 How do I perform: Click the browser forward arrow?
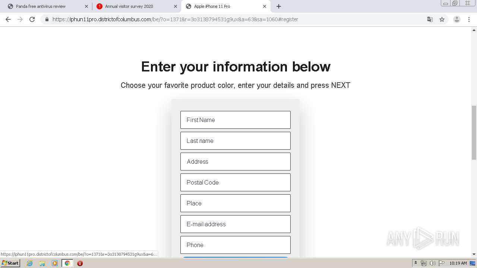(x=20, y=19)
